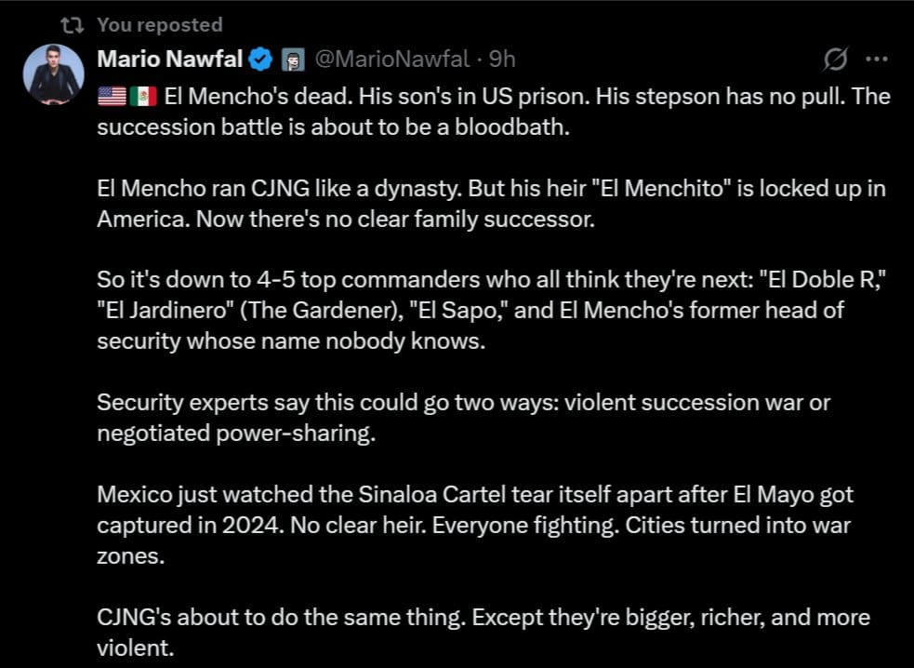
Task: Click the text listing the top commanders
Action: 491,308
